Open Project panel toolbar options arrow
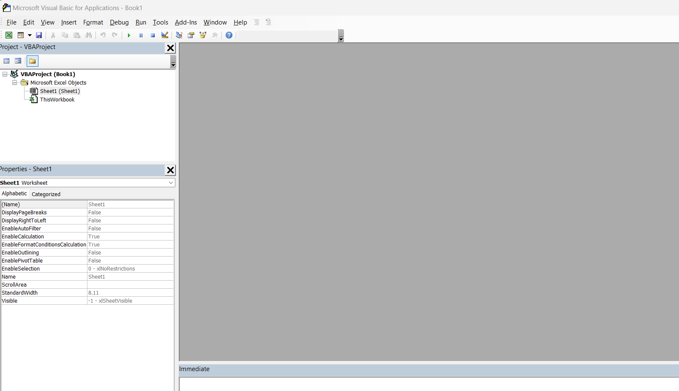 click(x=173, y=62)
